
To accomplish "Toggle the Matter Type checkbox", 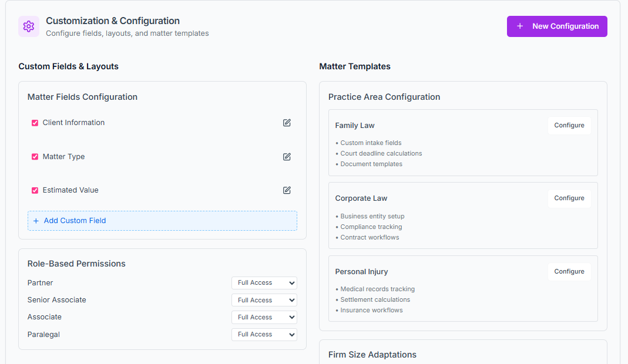I will [x=35, y=157].
